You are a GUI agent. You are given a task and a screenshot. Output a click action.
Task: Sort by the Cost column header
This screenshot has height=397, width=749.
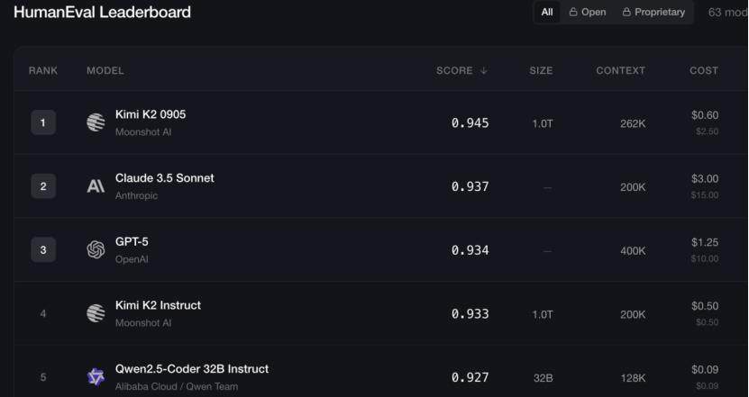click(x=704, y=70)
